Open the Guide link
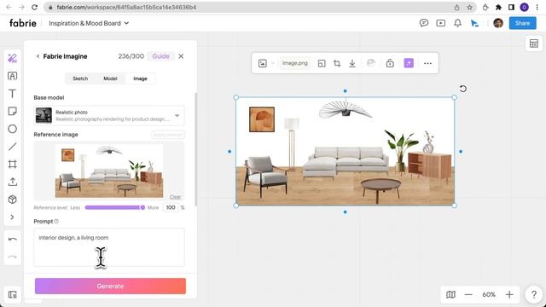546x307 pixels. click(x=160, y=56)
